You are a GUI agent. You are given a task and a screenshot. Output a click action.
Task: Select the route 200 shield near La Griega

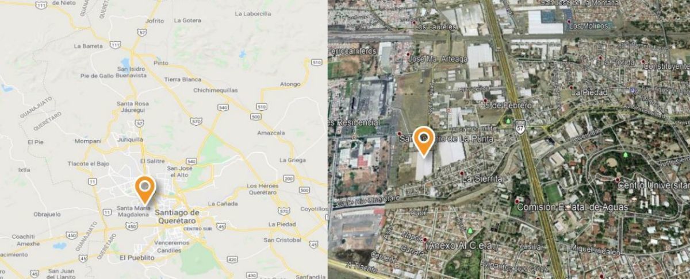[x=289, y=179]
